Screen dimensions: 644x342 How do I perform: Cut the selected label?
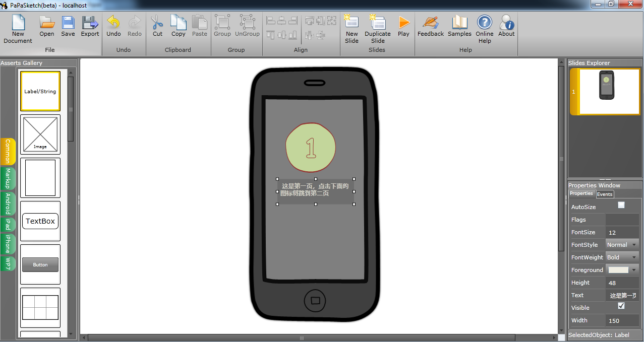(157, 26)
